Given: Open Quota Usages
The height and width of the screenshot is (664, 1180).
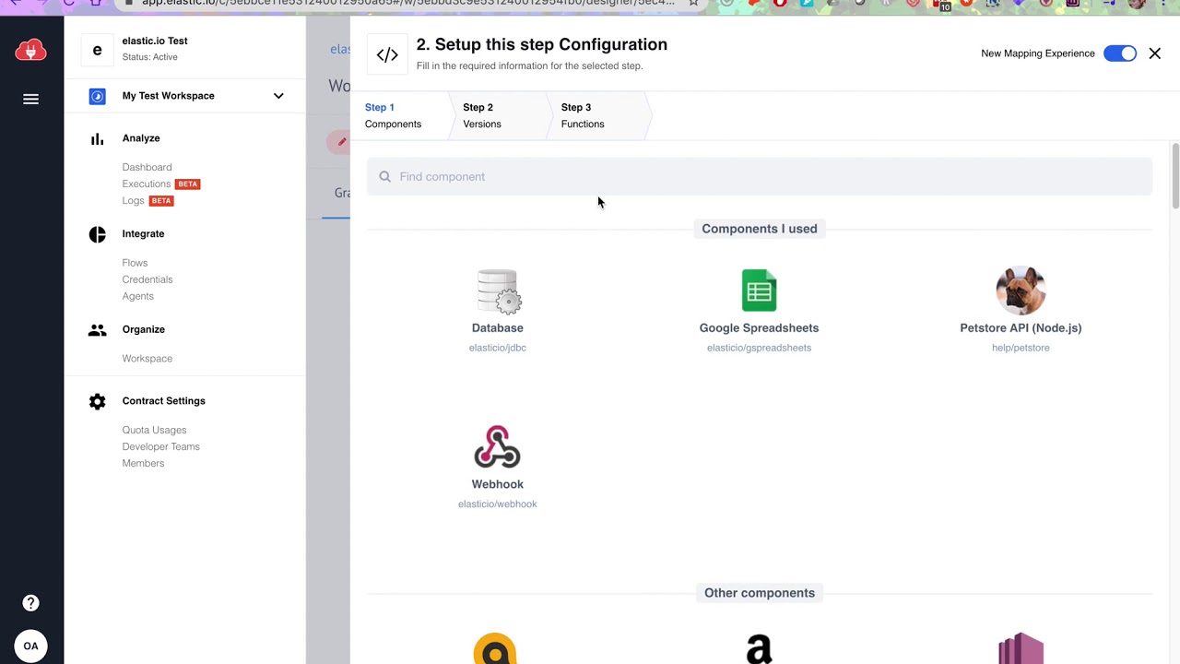Looking at the screenshot, I should (154, 430).
